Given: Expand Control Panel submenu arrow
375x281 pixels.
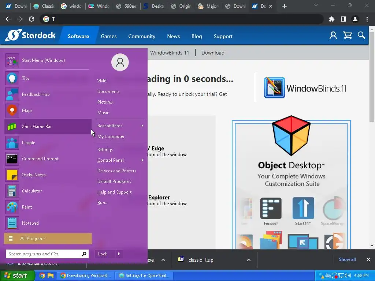Looking at the screenshot, I should (x=142, y=160).
